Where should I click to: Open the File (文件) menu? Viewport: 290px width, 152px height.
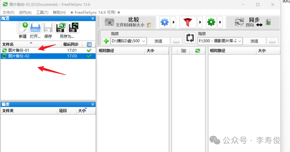tap(8, 12)
